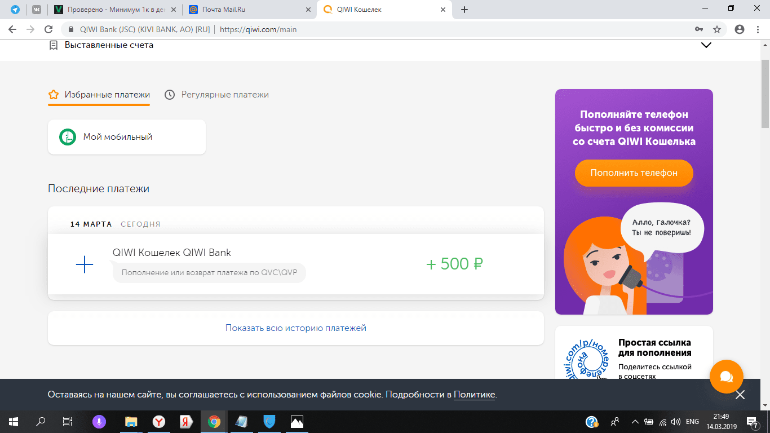Viewport: 770px width, 433px height.
Task: Click the blue plus icon on the payment row
Action: (84, 264)
